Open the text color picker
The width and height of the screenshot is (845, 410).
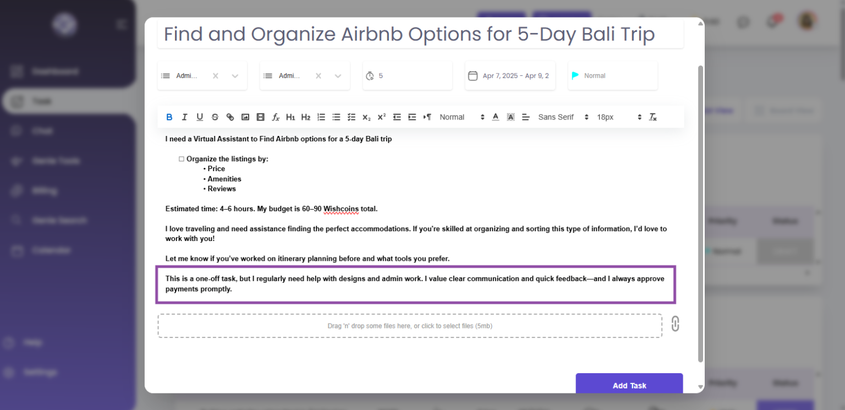pos(496,117)
